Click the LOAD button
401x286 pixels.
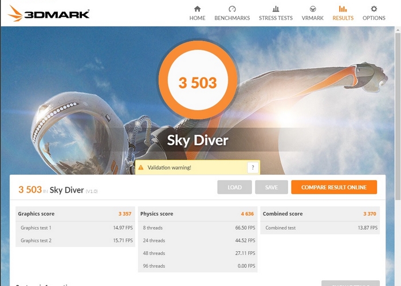[234, 187]
